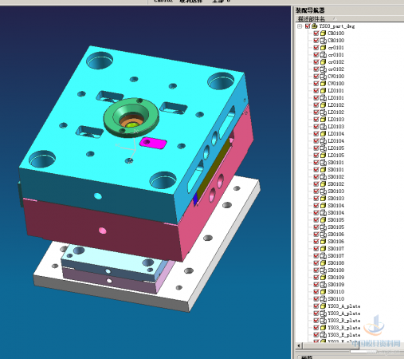Click the yellow solid icon of CB0100

click(323, 34)
